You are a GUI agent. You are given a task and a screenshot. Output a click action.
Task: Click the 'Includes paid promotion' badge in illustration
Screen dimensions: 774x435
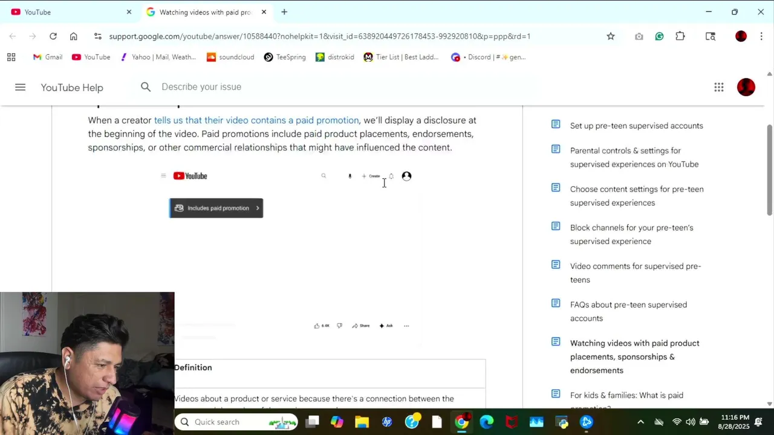point(216,208)
